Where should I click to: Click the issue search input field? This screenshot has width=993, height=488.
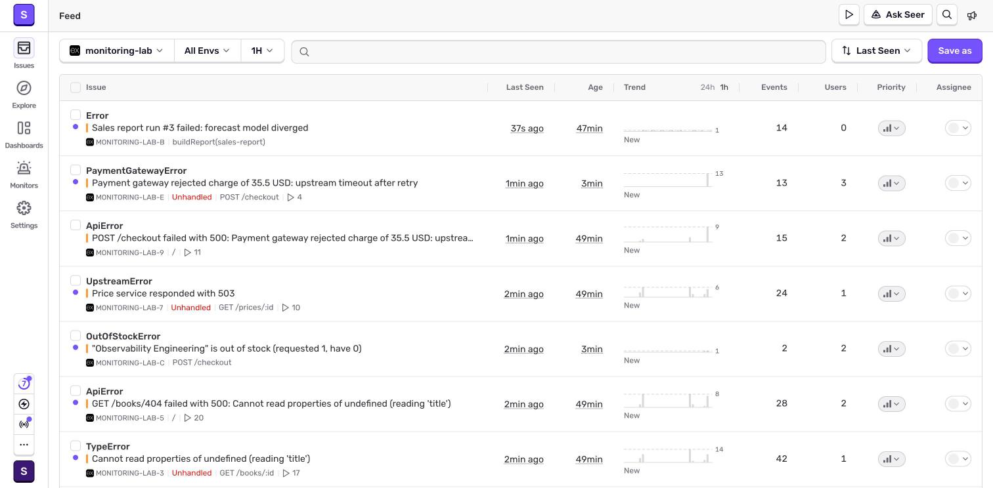[558, 51]
